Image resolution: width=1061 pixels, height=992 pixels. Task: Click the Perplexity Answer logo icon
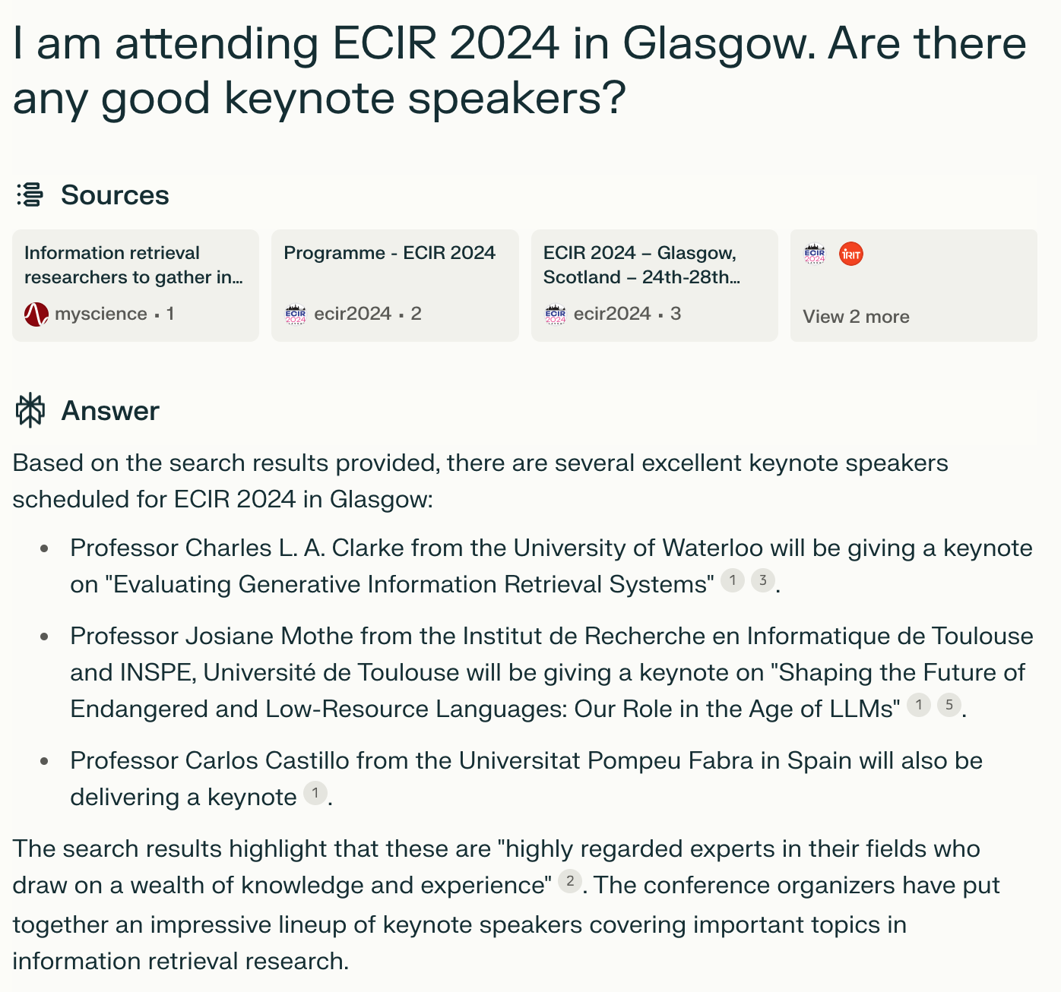[30, 411]
